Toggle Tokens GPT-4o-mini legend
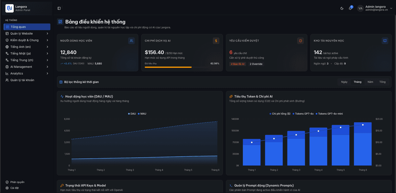This screenshot has width=396, height=193. pyautogui.click(x=329, y=113)
